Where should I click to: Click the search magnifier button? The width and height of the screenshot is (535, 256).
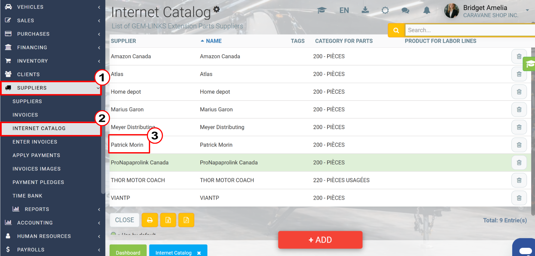pyautogui.click(x=396, y=30)
